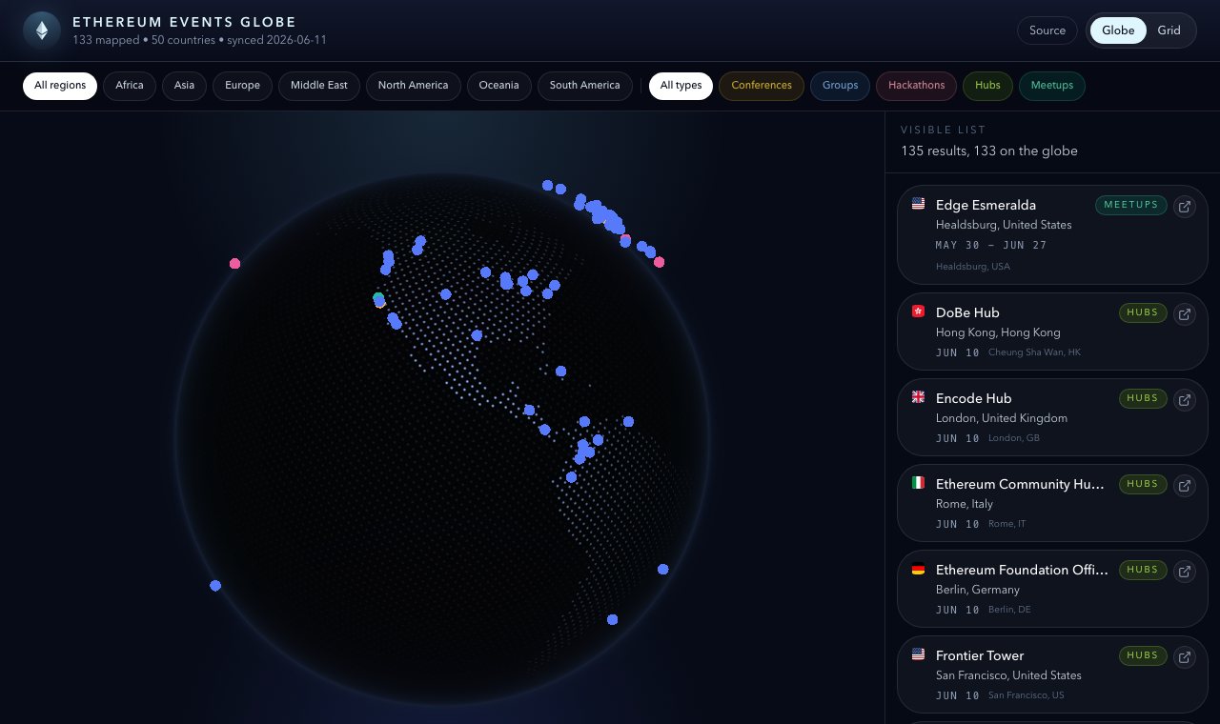Click "Cheung Sha Wan, HK" text

[x=1034, y=352]
